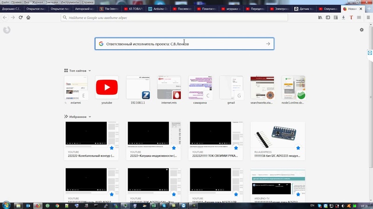Open the youtube top site tile

[107, 88]
